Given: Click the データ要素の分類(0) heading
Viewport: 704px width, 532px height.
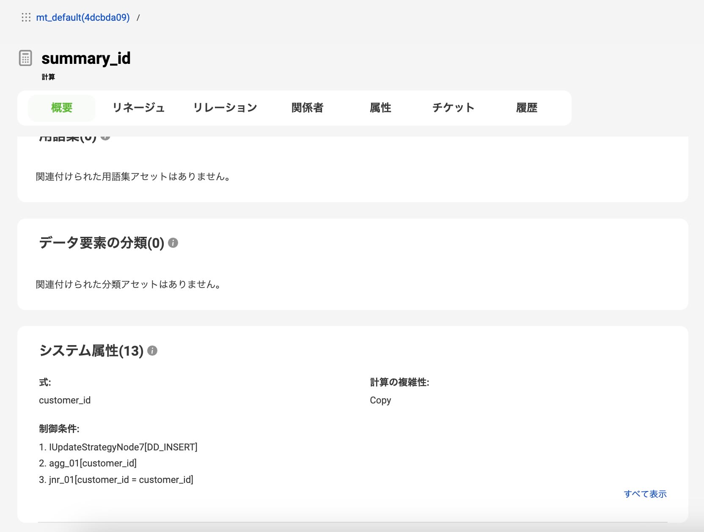Looking at the screenshot, I should (102, 243).
